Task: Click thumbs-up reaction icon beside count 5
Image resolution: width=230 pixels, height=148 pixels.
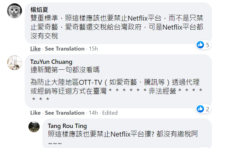Action: click(x=200, y=45)
